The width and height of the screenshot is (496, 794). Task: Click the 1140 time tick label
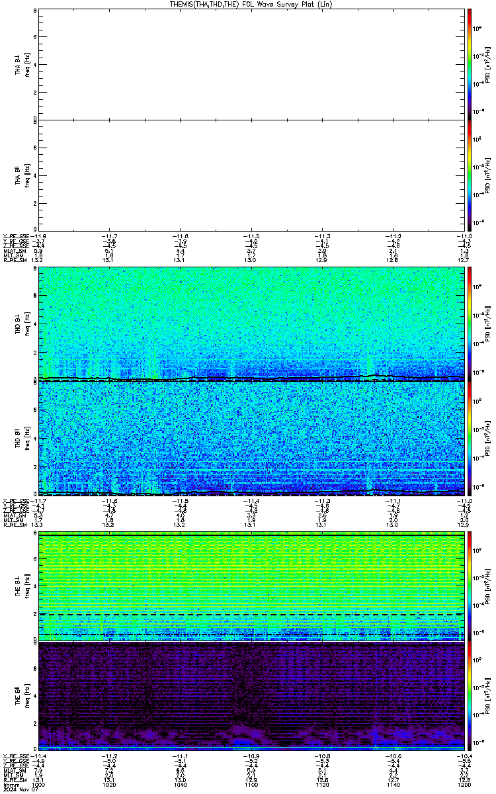tap(393, 784)
